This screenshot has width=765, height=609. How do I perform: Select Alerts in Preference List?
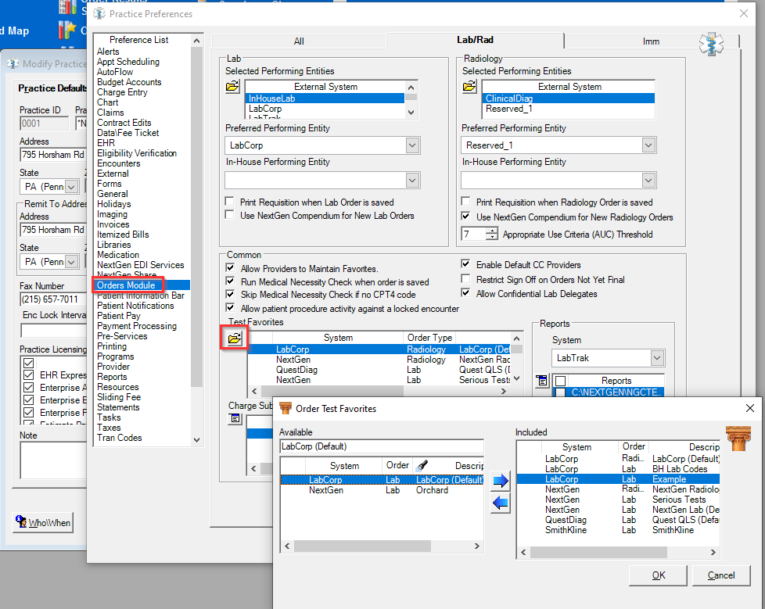tap(108, 52)
